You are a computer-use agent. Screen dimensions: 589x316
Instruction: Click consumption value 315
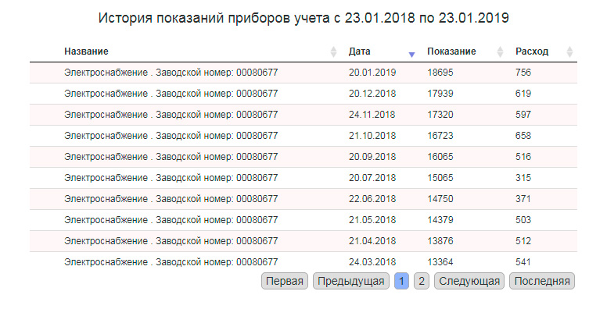[523, 178]
